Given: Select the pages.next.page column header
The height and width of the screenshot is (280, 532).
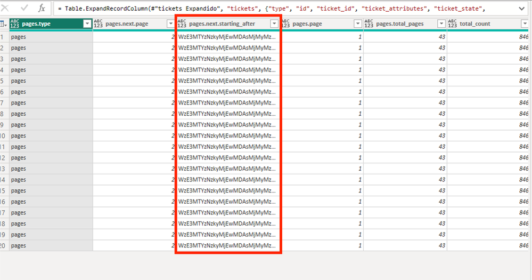Looking at the screenshot, I should (134, 24).
